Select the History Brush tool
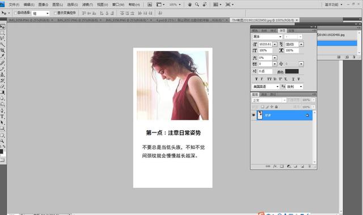 [x=2, y=80]
